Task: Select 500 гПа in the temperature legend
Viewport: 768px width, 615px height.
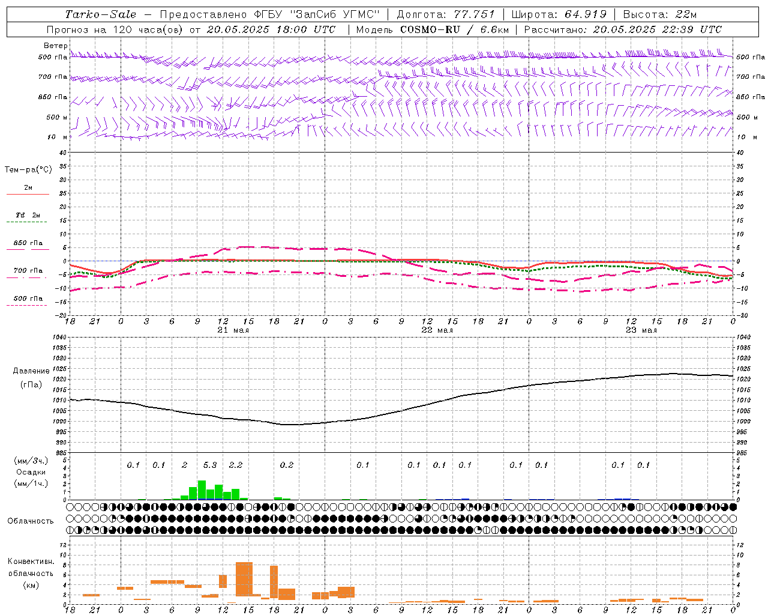Action: click(x=28, y=298)
